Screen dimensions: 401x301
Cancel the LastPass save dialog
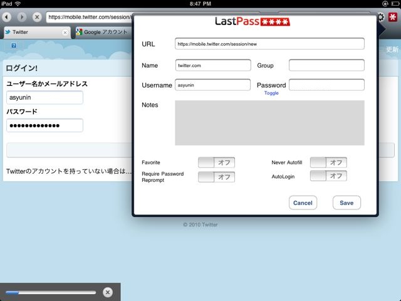coord(303,203)
